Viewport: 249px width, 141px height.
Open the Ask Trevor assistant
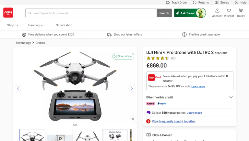click(190, 13)
